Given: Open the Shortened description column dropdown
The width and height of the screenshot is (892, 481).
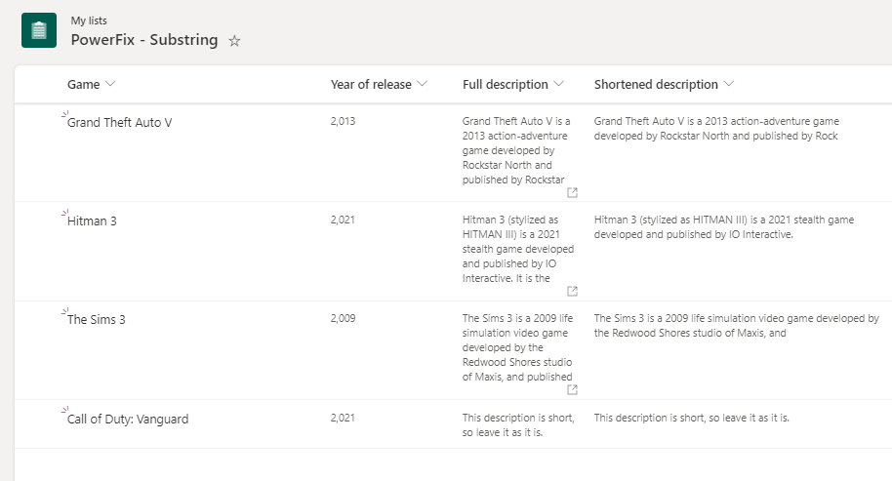Looking at the screenshot, I should coord(729,84).
